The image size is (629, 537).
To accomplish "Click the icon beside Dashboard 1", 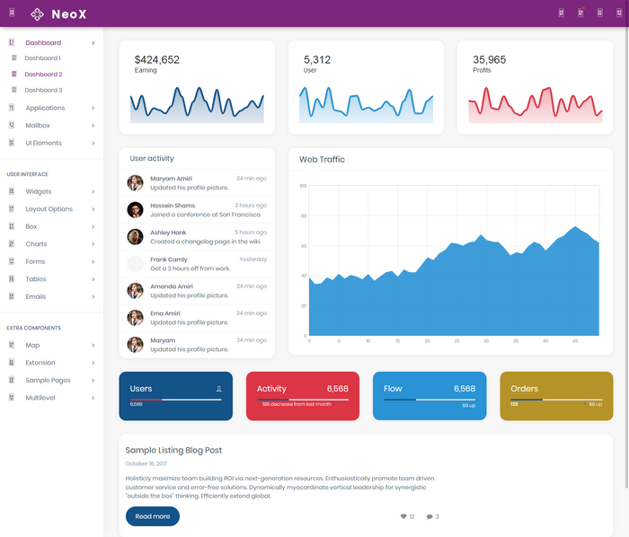I will (x=14, y=57).
